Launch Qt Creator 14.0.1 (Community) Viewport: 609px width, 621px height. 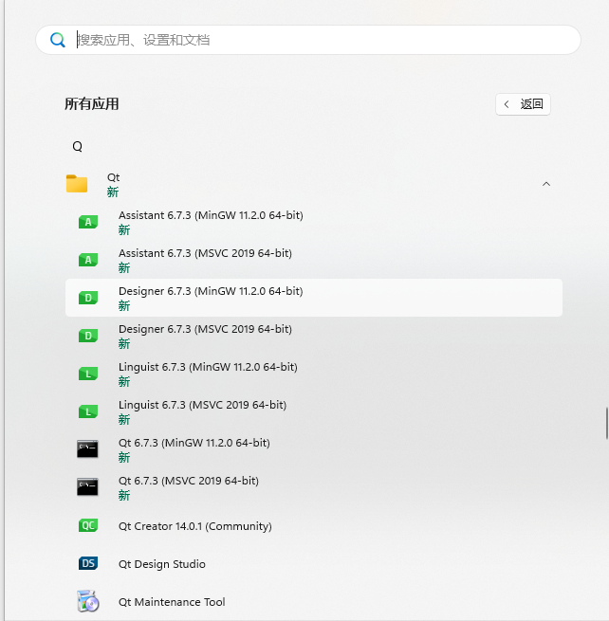pyautogui.click(x=314, y=526)
